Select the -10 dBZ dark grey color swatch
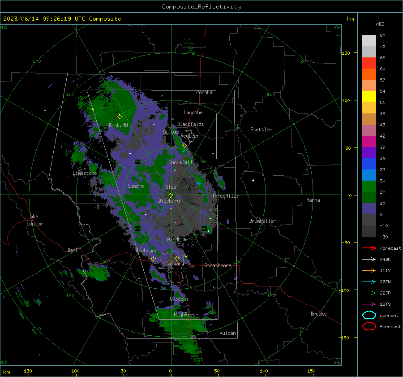The width and height of the screenshot is (403, 377). coord(369,231)
